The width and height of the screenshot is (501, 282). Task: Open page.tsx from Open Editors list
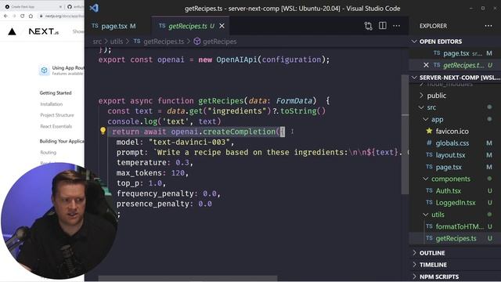[x=455, y=53]
